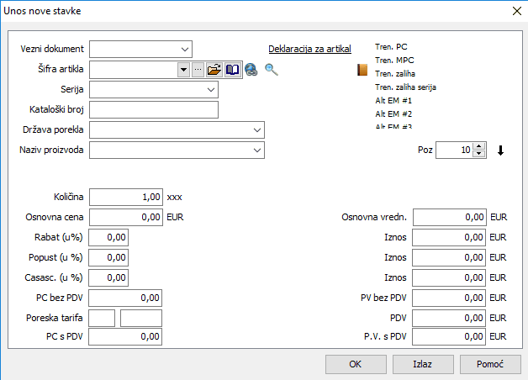Close the Unos nove stavke dialog
The width and height of the screenshot is (528, 380).
tap(515, 11)
